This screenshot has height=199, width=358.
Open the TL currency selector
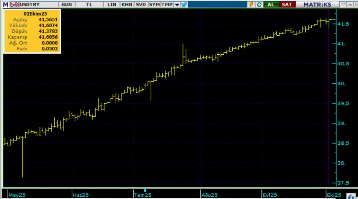pos(89,4)
